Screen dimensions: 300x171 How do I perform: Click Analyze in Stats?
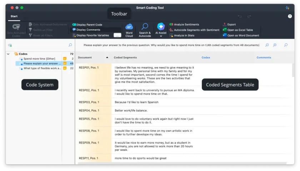pos(182,36)
